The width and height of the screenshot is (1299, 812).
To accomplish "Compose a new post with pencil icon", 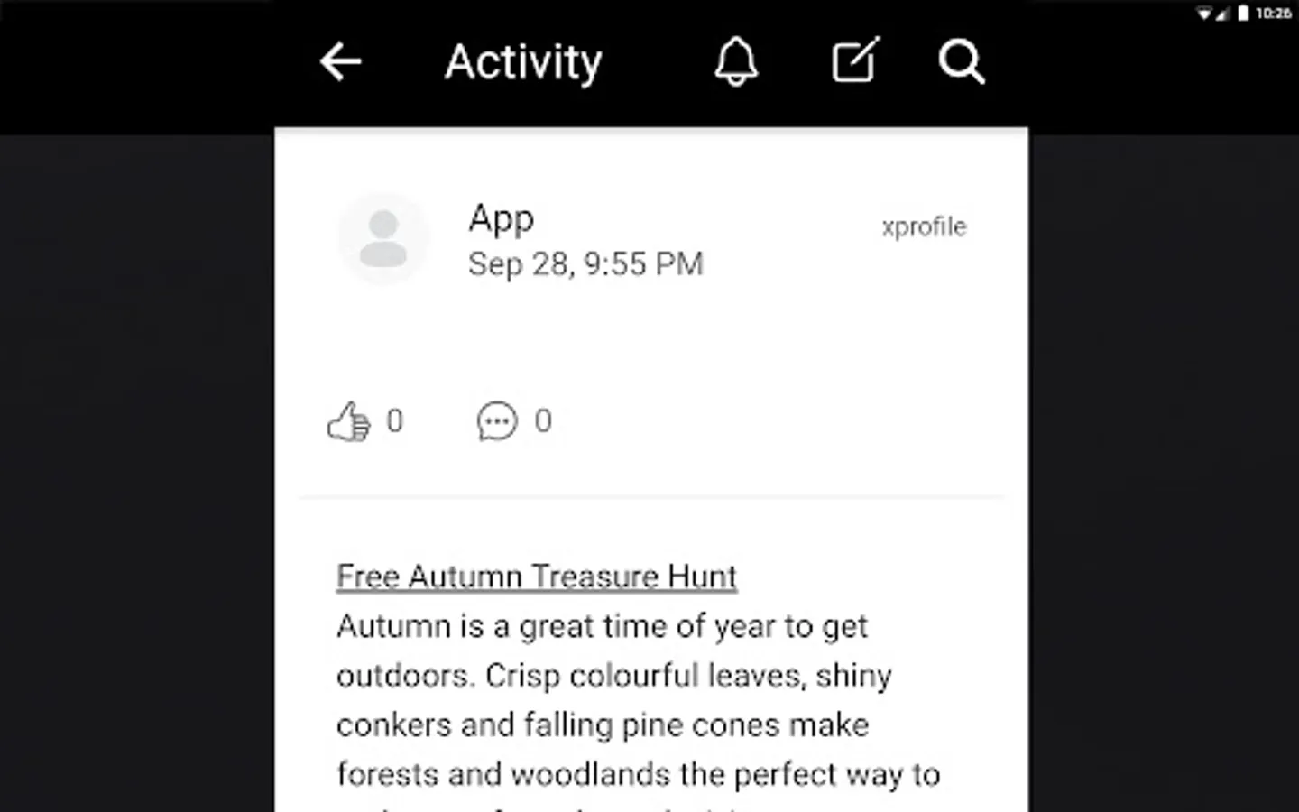I will [854, 60].
